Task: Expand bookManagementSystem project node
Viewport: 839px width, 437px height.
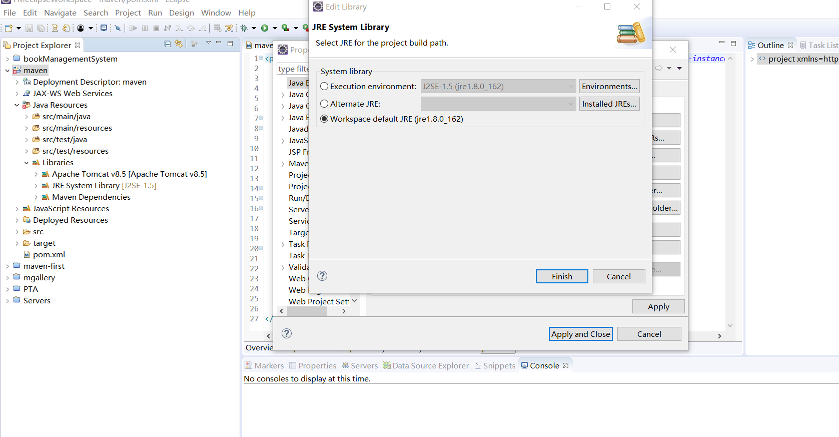Action: click(7, 59)
